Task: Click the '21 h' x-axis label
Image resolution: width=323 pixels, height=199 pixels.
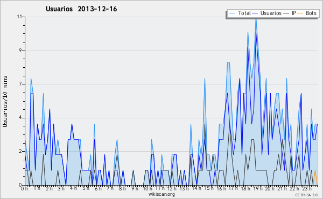Action: coord(282,188)
